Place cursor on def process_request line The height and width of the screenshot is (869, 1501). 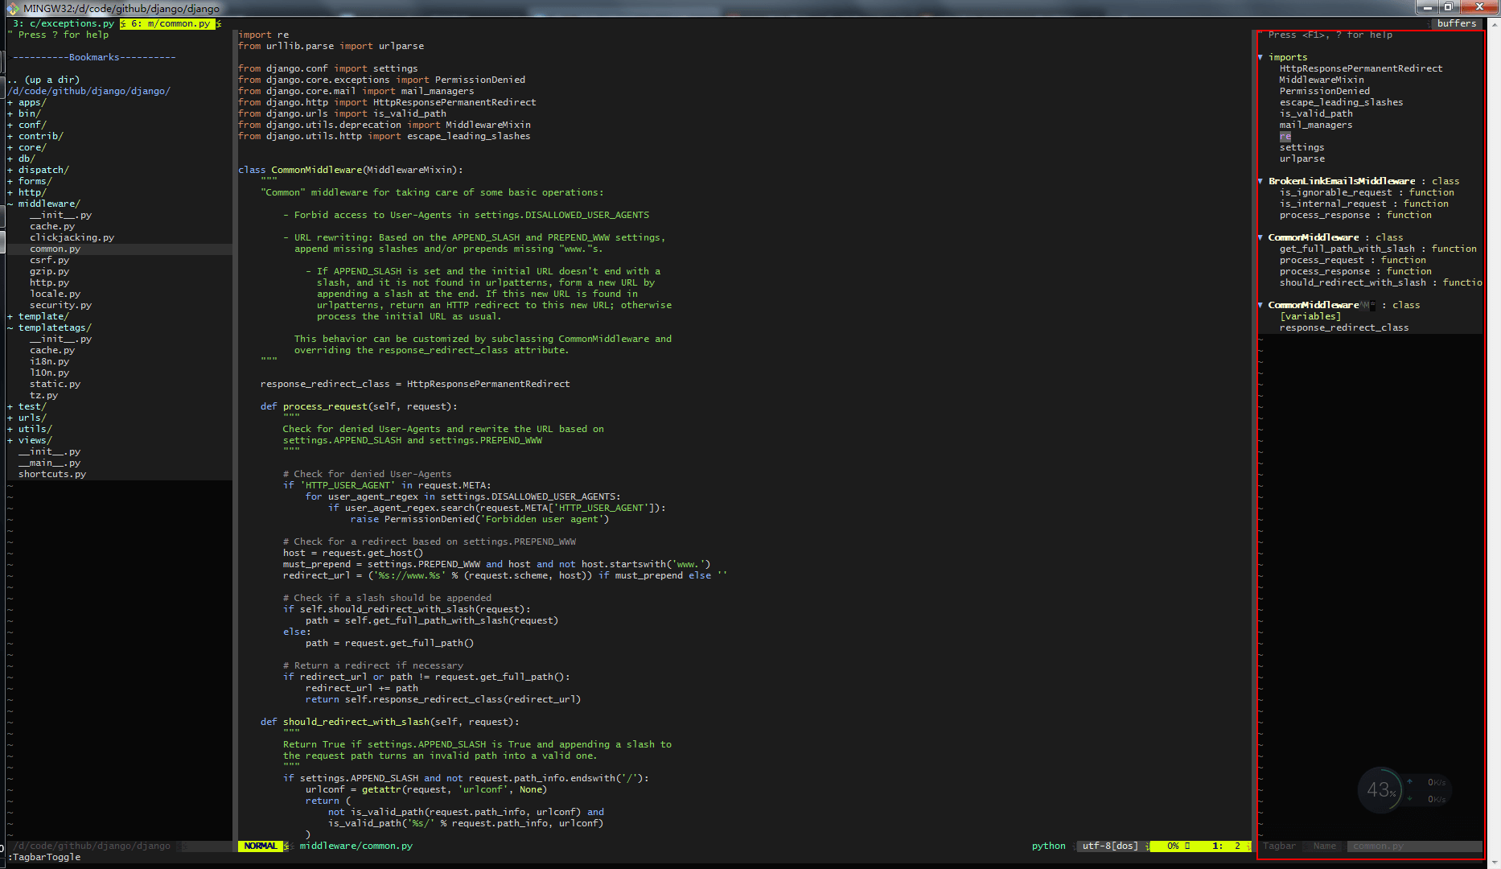[x=359, y=406]
